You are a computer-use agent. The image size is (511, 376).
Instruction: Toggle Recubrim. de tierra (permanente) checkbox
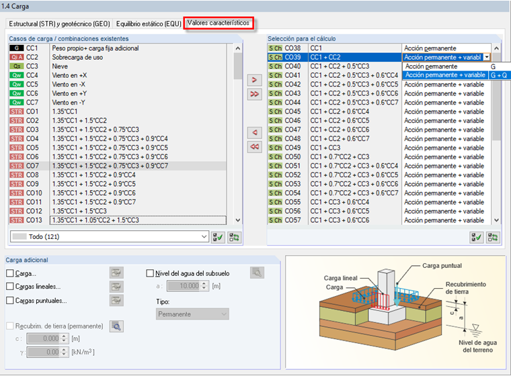(x=10, y=326)
